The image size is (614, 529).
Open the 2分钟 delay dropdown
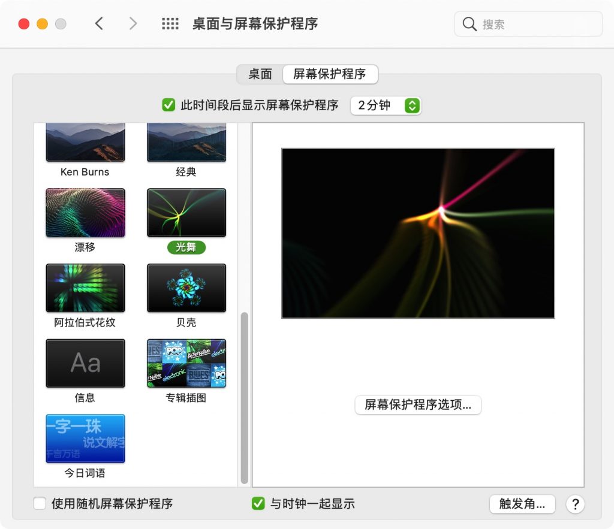point(386,105)
